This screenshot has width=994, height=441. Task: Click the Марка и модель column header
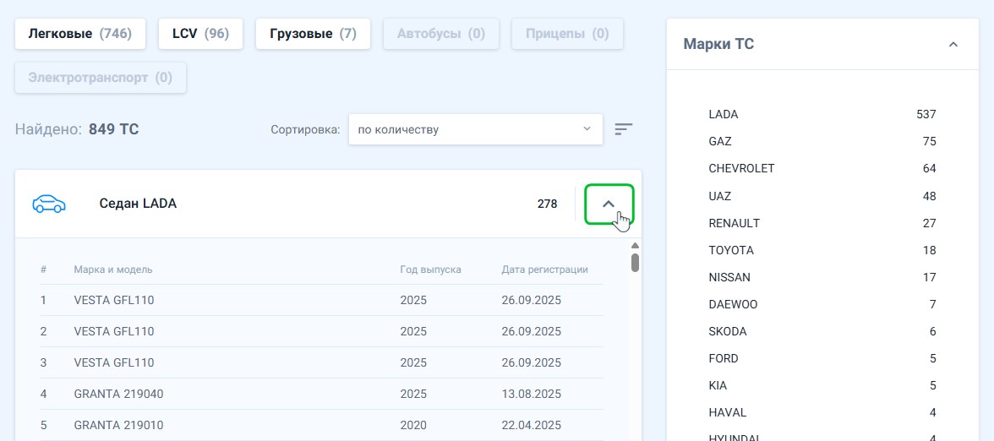pos(113,269)
